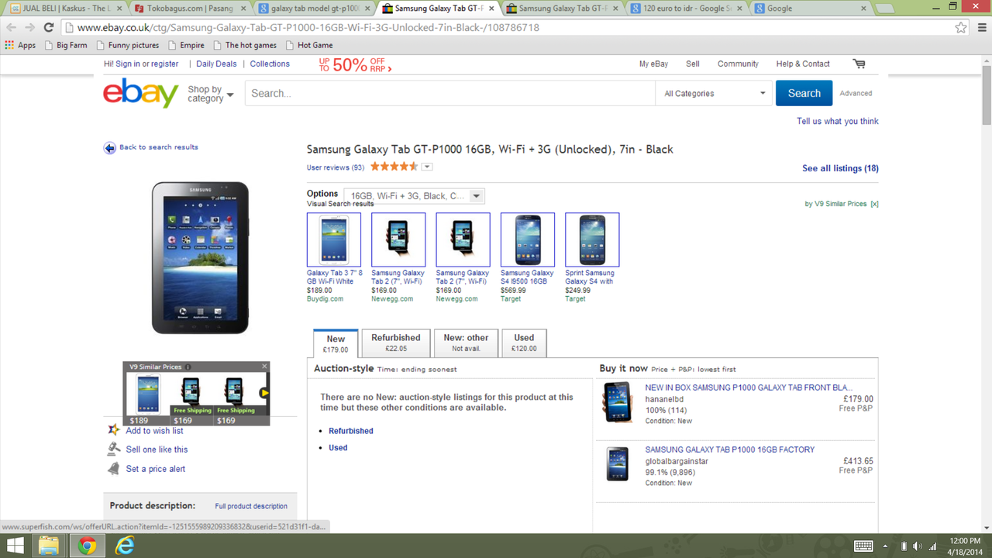Screen dimensions: 992x558
Task: Open the Windows Start button
Action: 15,546
